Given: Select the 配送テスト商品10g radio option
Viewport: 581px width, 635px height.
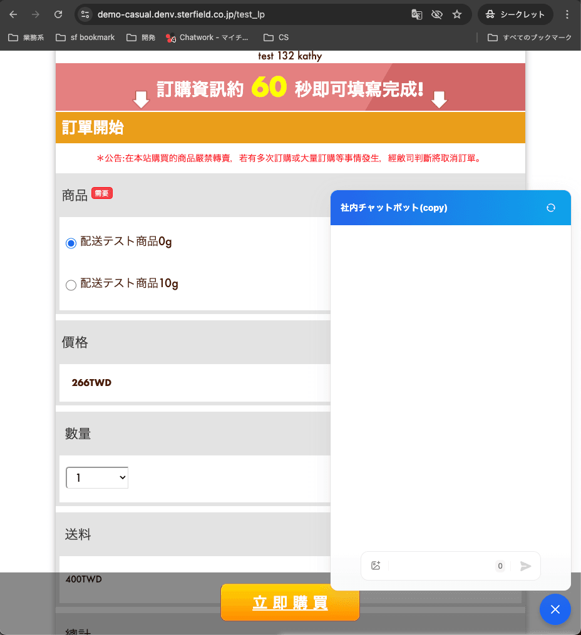Looking at the screenshot, I should point(71,285).
